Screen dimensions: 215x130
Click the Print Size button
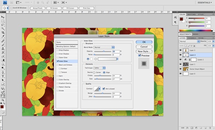coord(86,8)
